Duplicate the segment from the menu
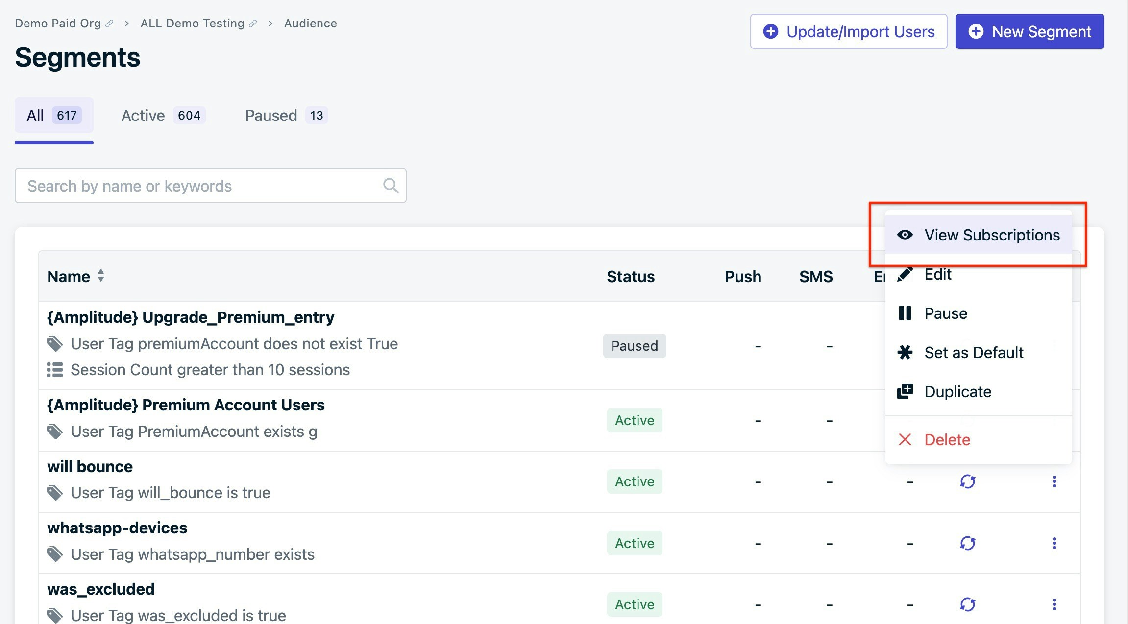Image resolution: width=1128 pixels, height=624 pixels. pos(957,392)
